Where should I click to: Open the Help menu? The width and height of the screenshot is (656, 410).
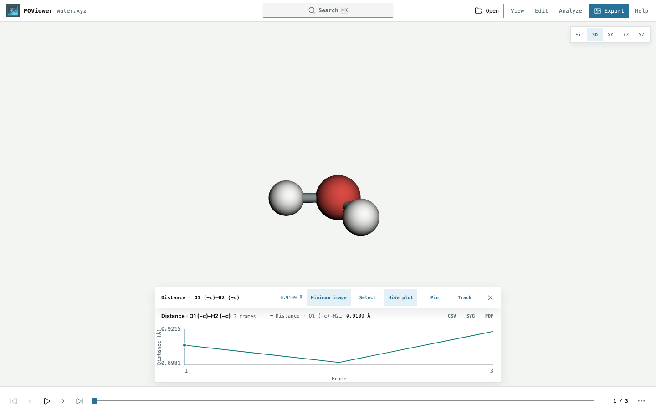click(641, 11)
